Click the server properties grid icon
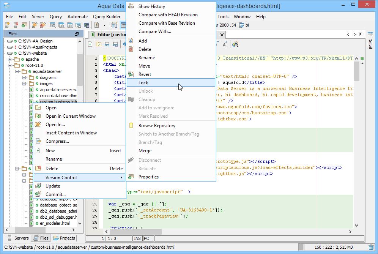Viewport: 378px width, 254px height. 24,25
